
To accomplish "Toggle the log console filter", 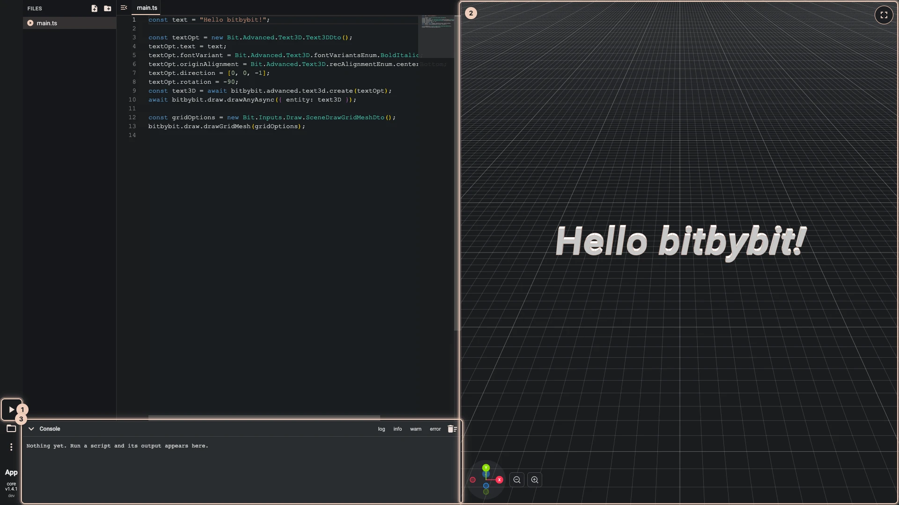I will point(382,429).
